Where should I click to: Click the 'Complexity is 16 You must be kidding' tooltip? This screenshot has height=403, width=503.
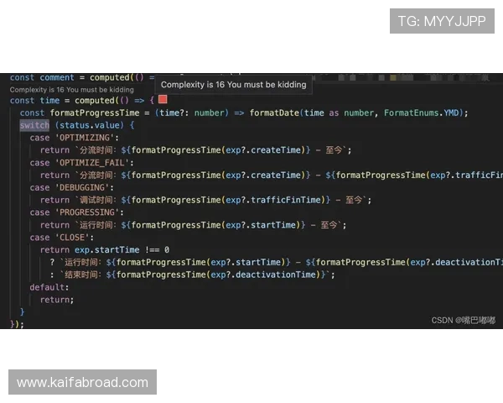point(233,85)
